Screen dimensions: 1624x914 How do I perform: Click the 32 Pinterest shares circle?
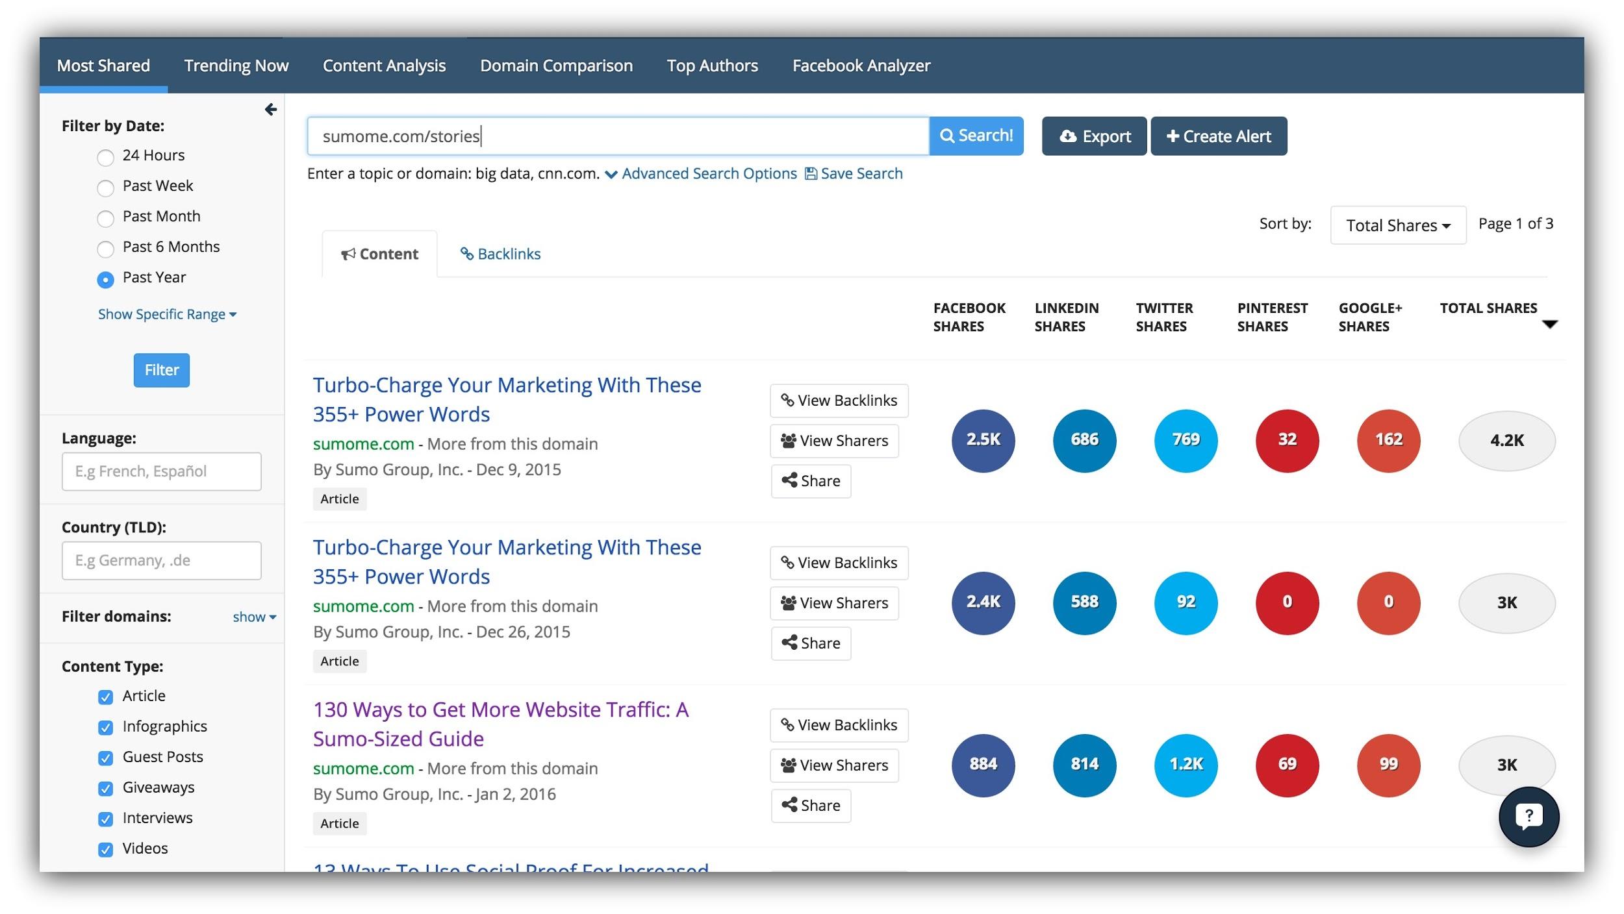pyautogui.click(x=1287, y=440)
